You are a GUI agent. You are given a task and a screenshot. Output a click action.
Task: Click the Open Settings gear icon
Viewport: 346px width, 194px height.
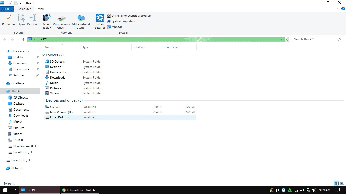pyautogui.click(x=100, y=18)
